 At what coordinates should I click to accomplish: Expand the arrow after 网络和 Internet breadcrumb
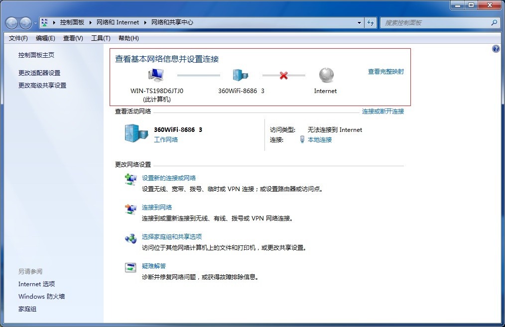coord(145,22)
